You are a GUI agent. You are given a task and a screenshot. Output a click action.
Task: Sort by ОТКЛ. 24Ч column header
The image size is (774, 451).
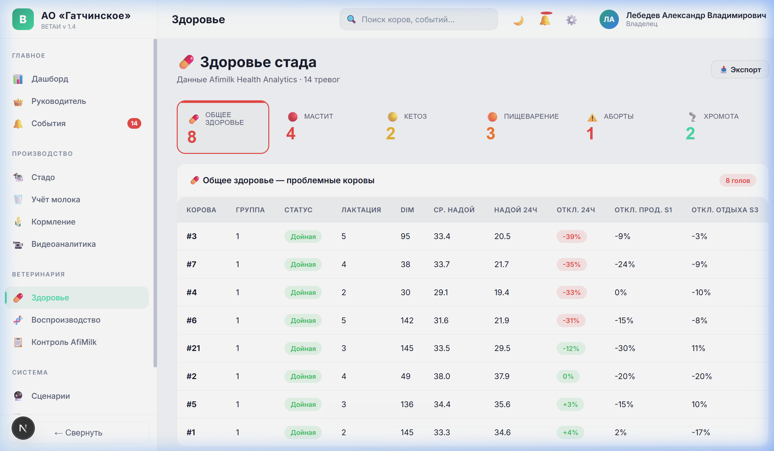point(576,210)
